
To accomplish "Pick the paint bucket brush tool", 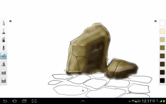I will coord(4,64).
